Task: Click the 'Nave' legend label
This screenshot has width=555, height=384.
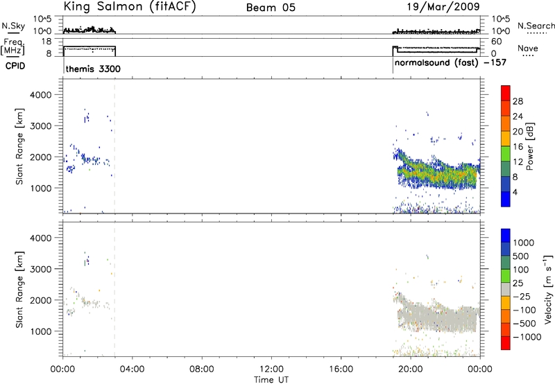Action: click(x=528, y=48)
